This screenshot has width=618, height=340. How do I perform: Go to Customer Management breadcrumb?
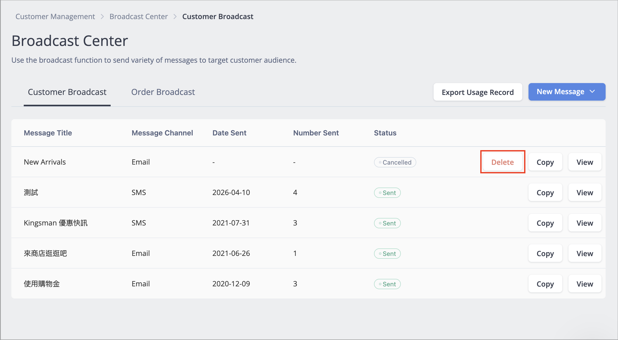(55, 17)
